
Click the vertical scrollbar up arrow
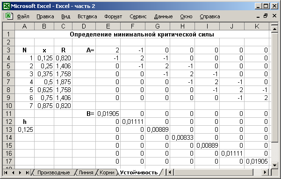click(274, 29)
